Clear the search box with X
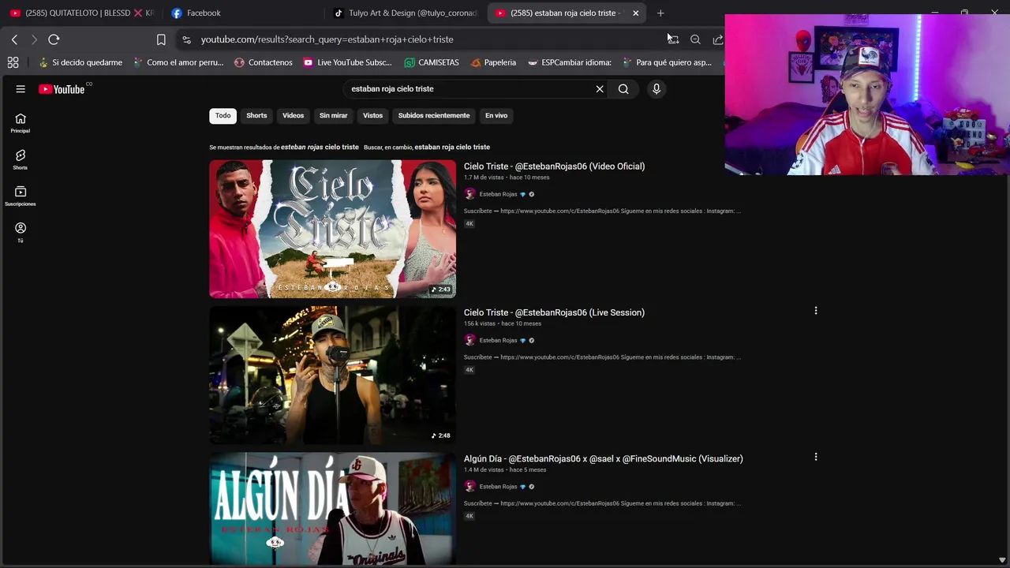1010x568 pixels. point(600,89)
